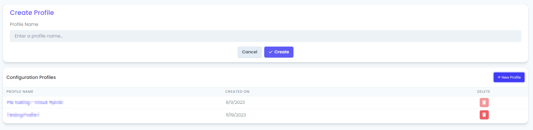Focus the Profile Name input field
The width and height of the screenshot is (533, 130).
[x=265, y=36]
